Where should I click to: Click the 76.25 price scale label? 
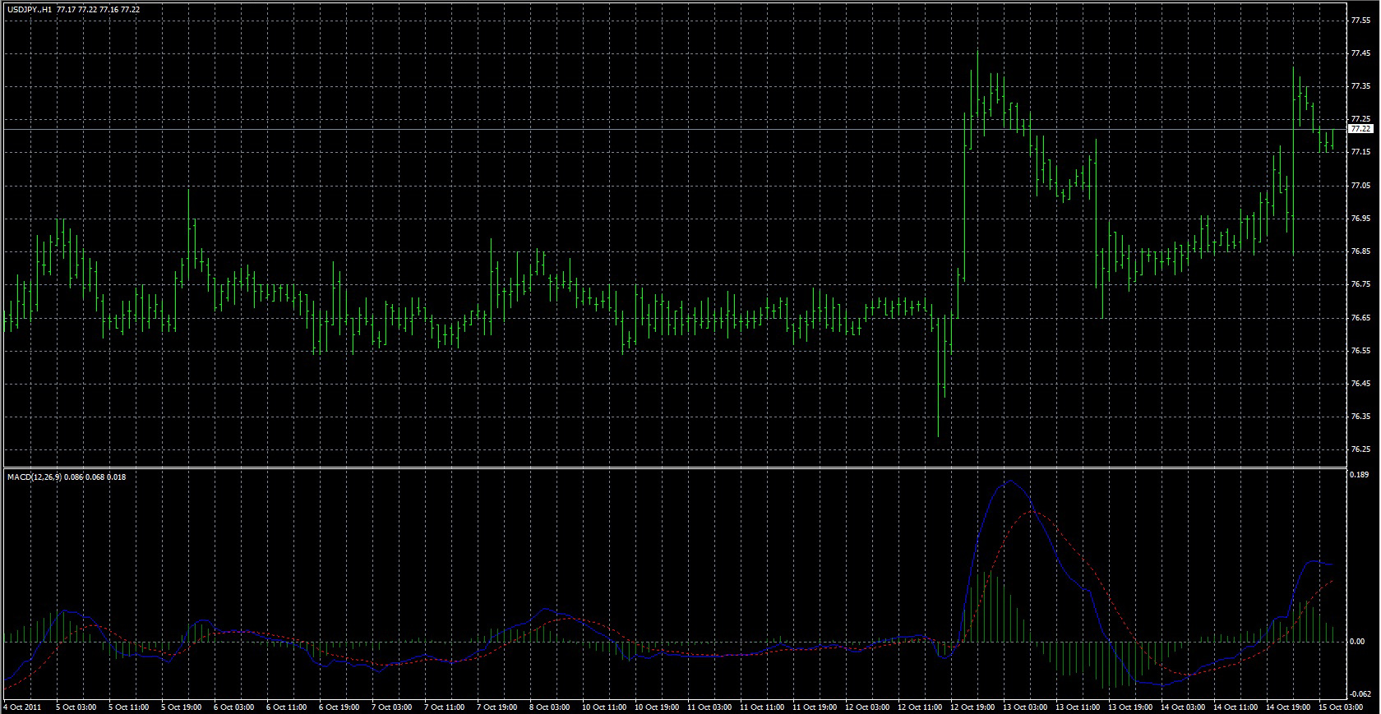1360,449
